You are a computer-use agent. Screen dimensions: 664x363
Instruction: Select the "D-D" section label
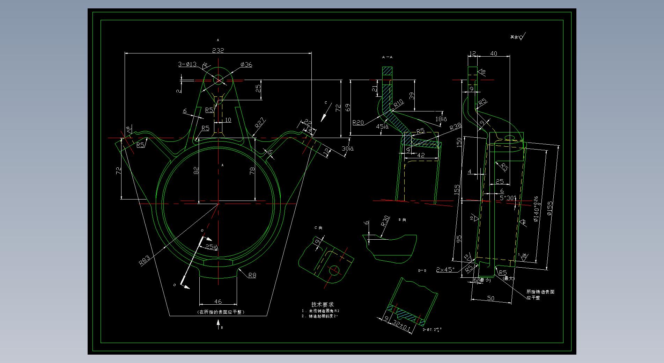pyautogui.click(x=422, y=271)
